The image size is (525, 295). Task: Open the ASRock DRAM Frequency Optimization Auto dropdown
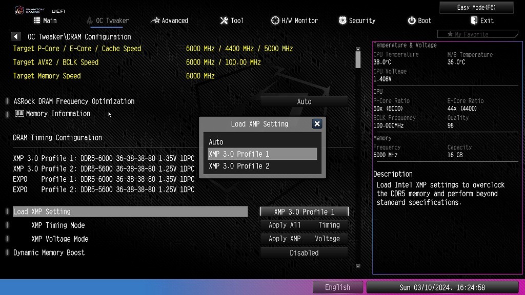pos(304,101)
